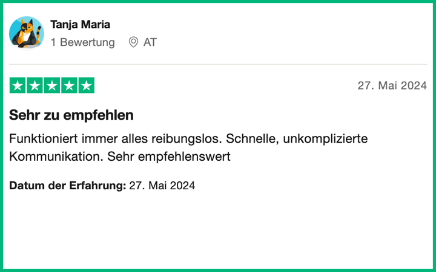Viewport: 436px width, 272px height.
Task: Click the location pin icon
Action: click(x=133, y=42)
